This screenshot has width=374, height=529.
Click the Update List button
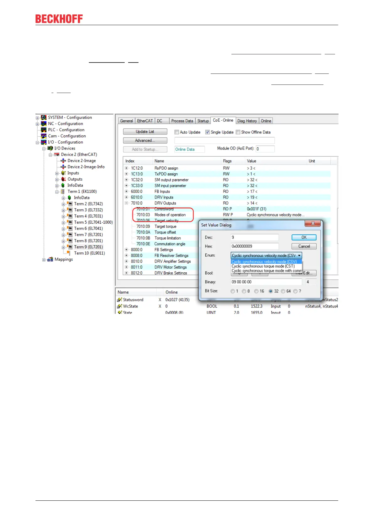coord(145,132)
